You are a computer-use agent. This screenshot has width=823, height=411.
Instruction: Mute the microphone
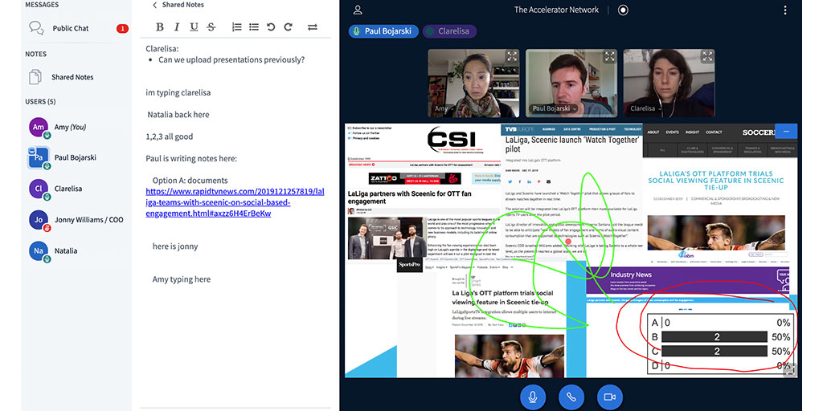point(533,397)
